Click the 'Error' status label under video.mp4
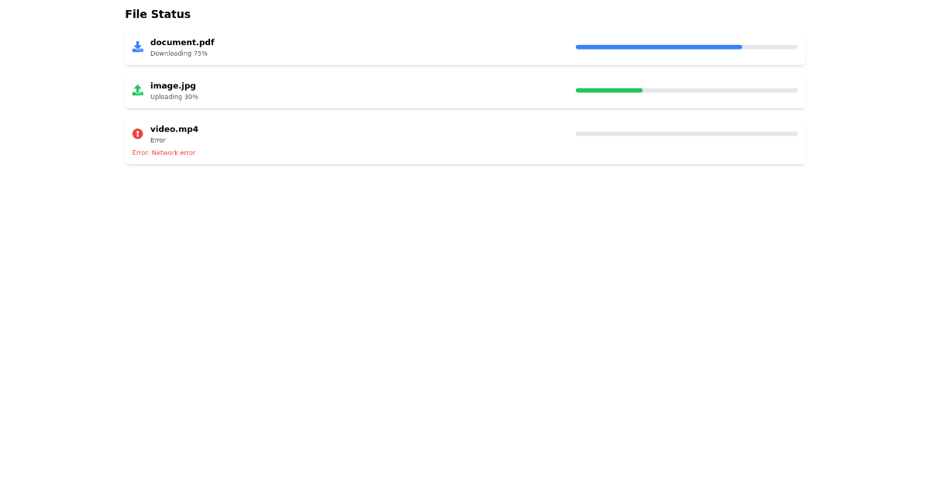Viewport: 930px width, 488px height. click(x=158, y=140)
